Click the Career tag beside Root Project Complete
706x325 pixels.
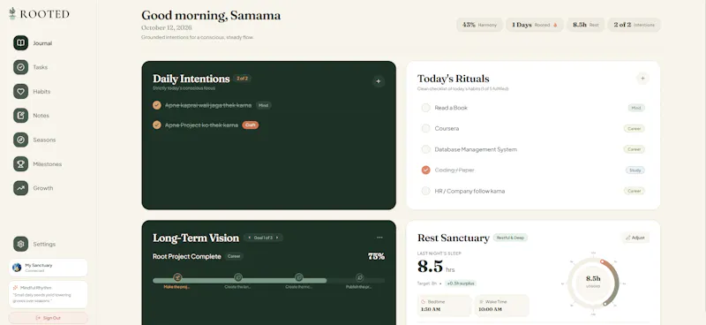[x=234, y=256]
